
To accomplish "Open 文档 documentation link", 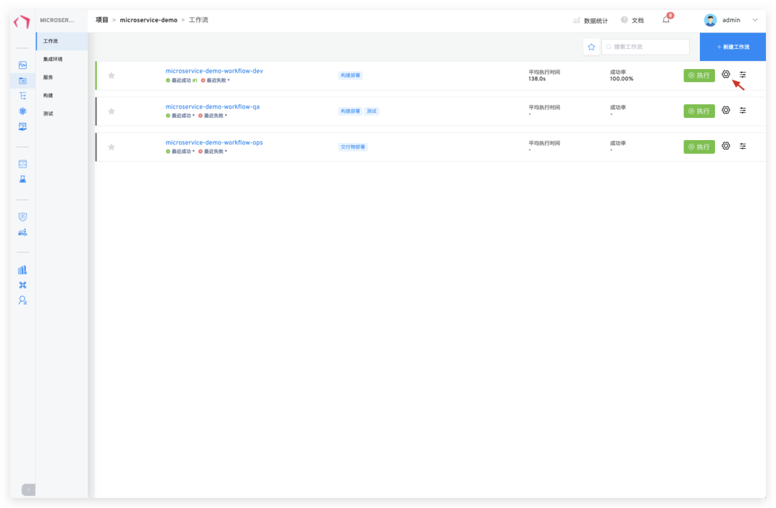I will pyautogui.click(x=632, y=20).
